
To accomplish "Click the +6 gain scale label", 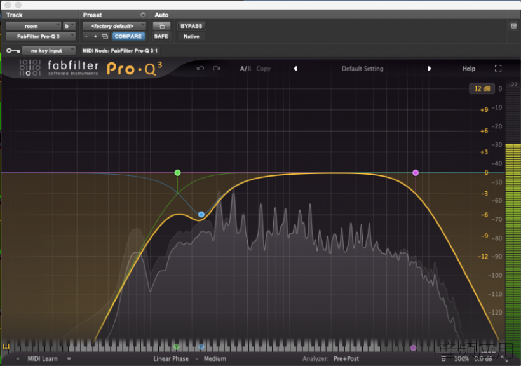I will tap(484, 131).
